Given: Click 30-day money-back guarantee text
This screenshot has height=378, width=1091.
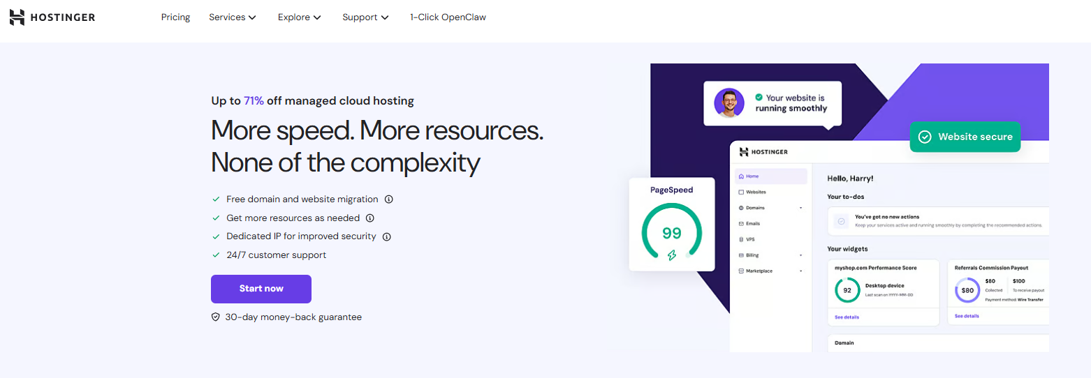Looking at the screenshot, I should [293, 317].
